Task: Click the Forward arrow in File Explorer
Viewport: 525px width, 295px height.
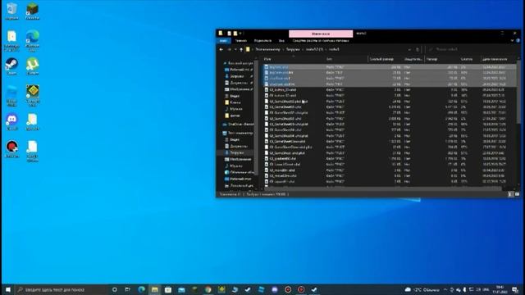Action: coord(230,49)
